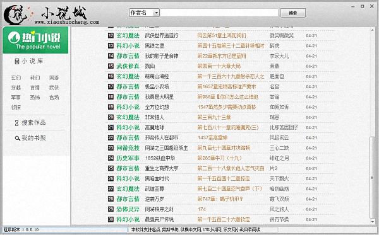This screenshot has width=379, height=235.
Task: Click the vertical scrollbar thumb
Action: pos(372,177)
